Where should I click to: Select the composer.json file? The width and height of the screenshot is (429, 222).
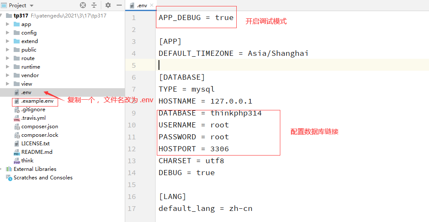tap(39, 127)
